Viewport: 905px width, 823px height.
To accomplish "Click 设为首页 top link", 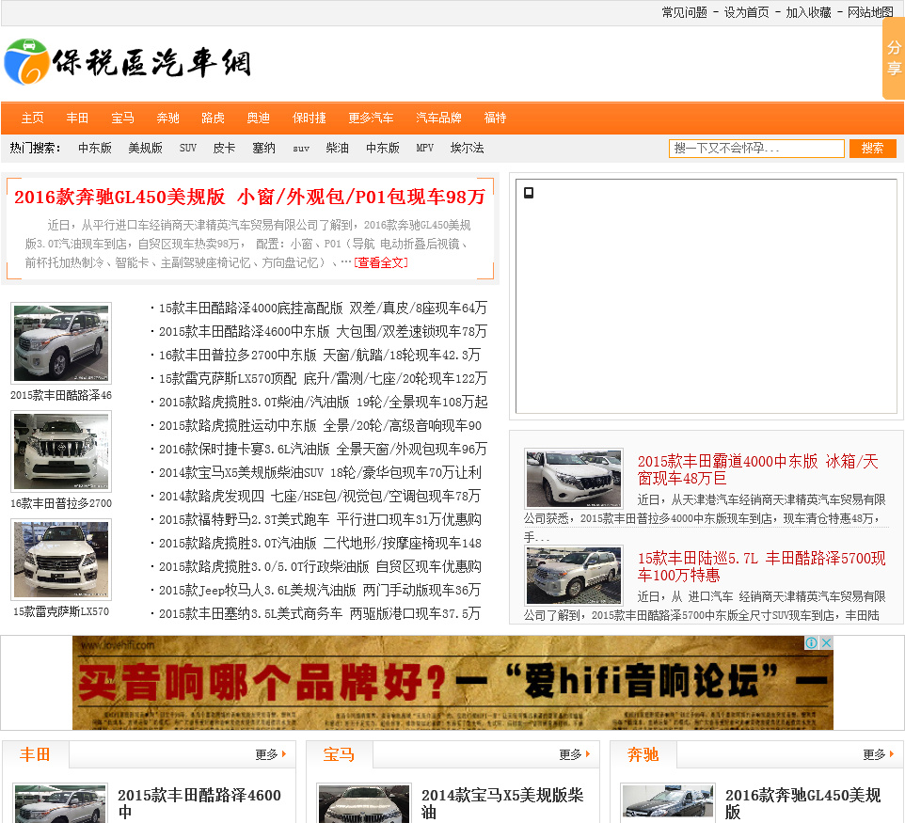I will 746,12.
